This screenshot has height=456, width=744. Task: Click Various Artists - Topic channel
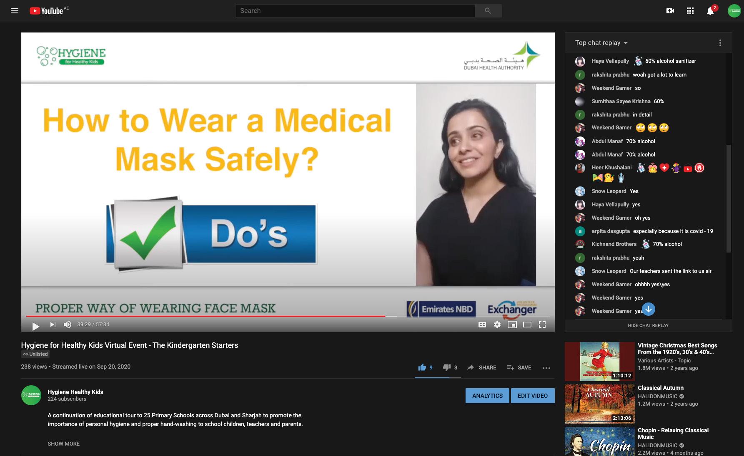point(664,361)
